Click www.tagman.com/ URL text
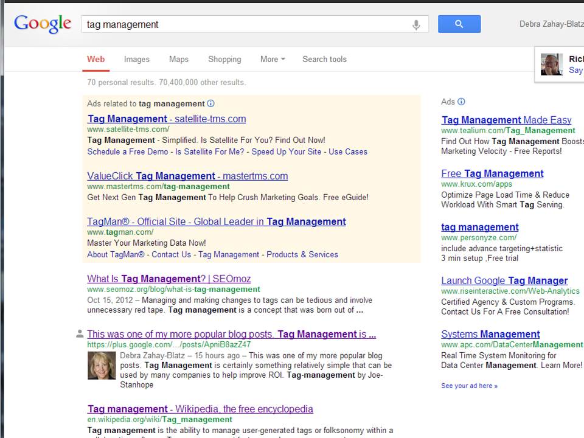This screenshot has height=438, width=584. tap(120, 232)
